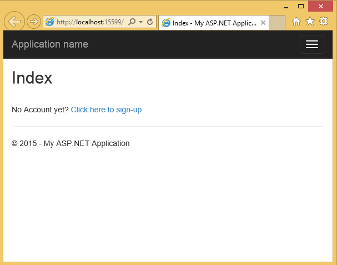
Task: Click the localhost URL address field
Action: [x=89, y=22]
